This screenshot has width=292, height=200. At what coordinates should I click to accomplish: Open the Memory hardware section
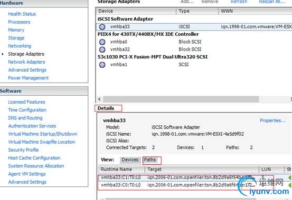coord(16,30)
